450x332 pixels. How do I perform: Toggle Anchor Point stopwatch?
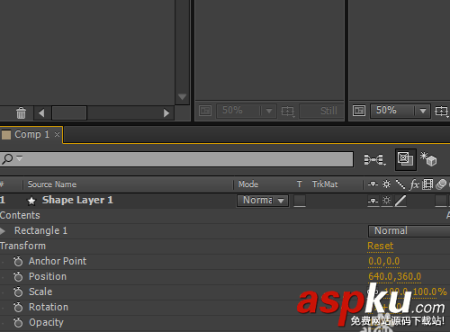click(x=18, y=261)
